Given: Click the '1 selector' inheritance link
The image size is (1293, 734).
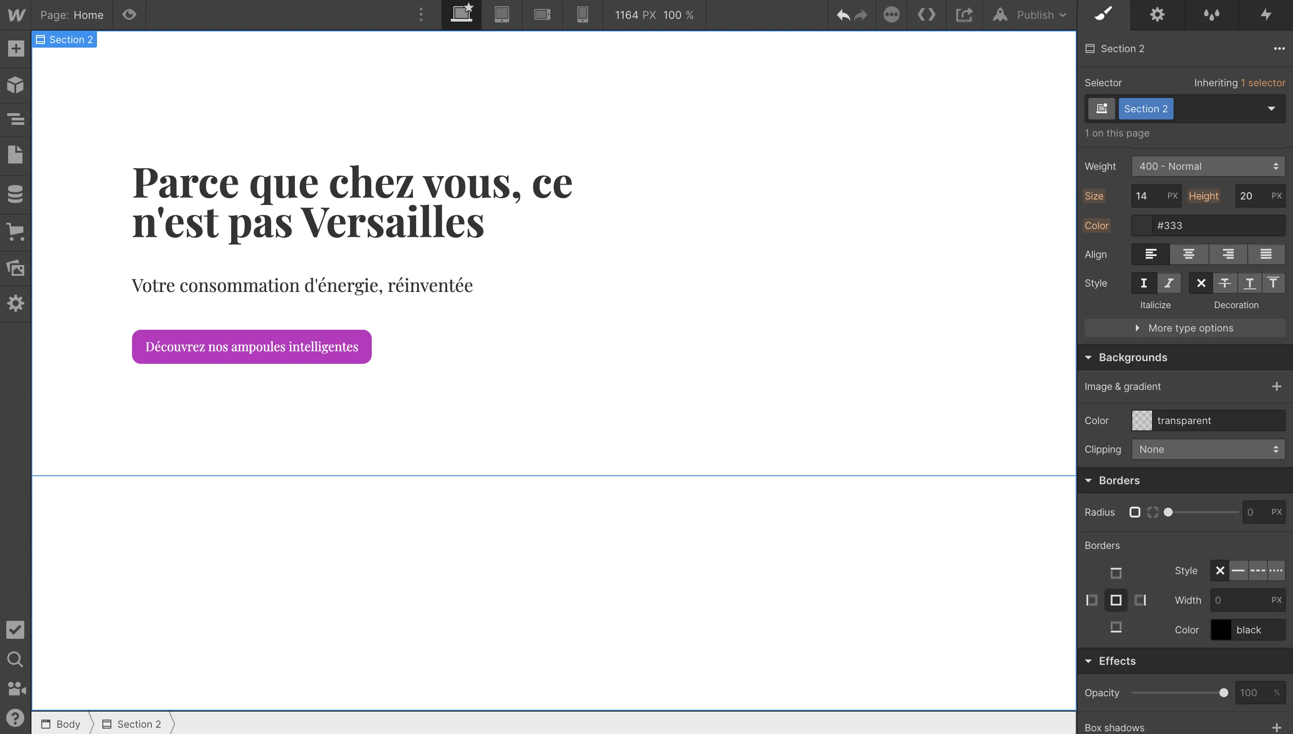Looking at the screenshot, I should pos(1263,83).
